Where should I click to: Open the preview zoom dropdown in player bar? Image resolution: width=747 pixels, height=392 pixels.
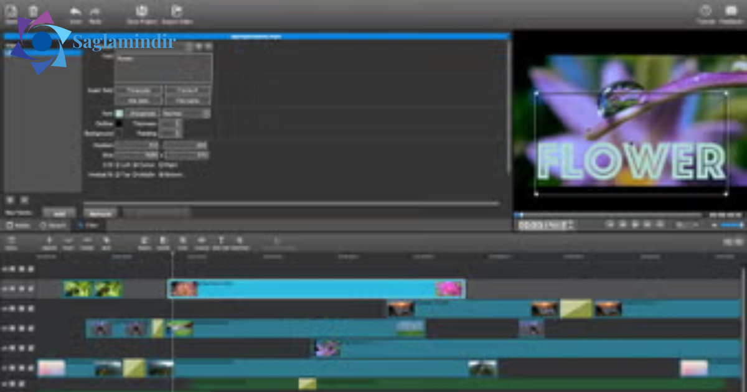[687, 225]
